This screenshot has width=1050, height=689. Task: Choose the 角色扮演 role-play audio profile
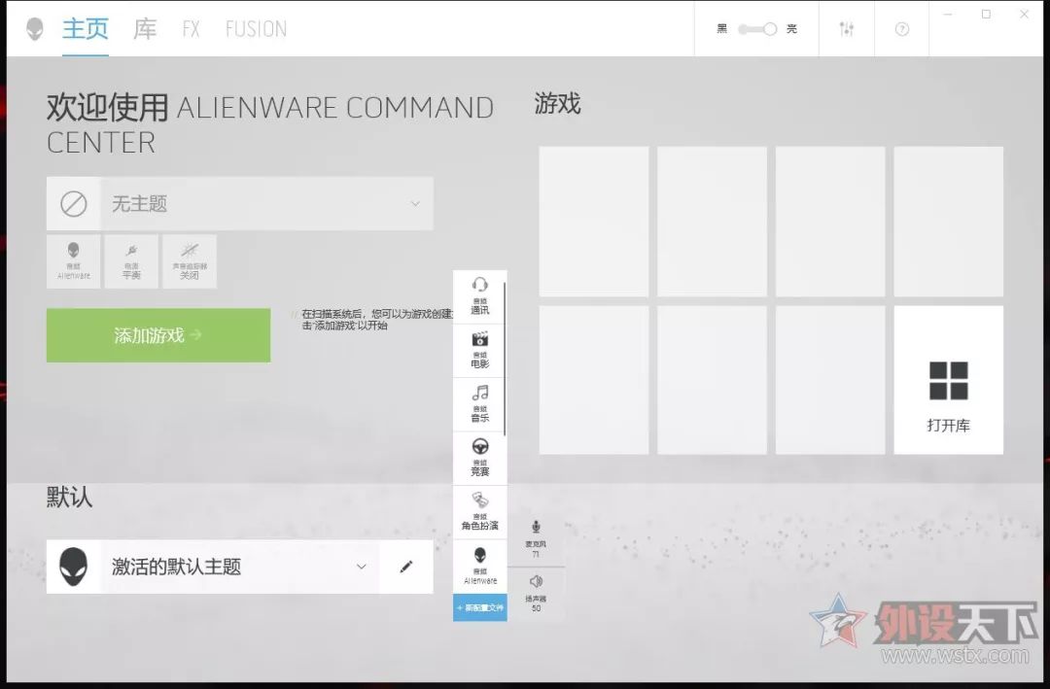(479, 512)
